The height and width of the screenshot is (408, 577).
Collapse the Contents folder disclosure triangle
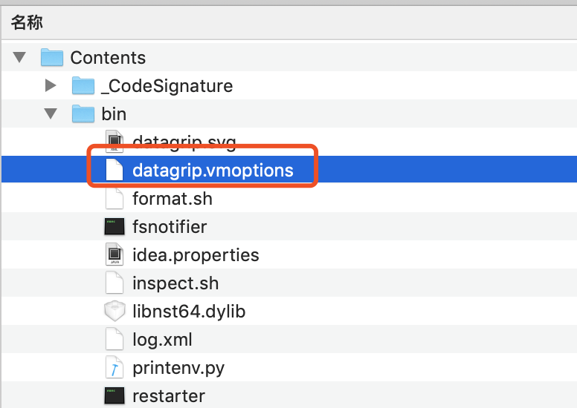coord(19,57)
